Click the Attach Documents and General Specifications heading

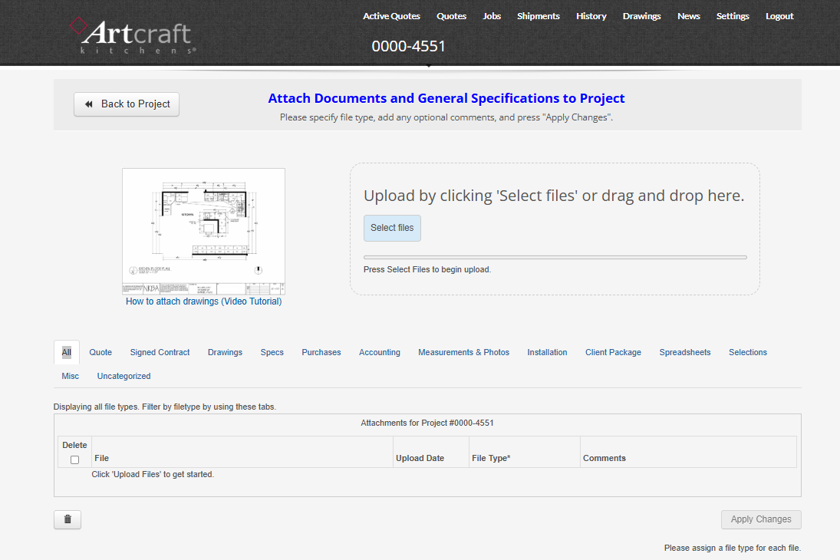pos(446,98)
